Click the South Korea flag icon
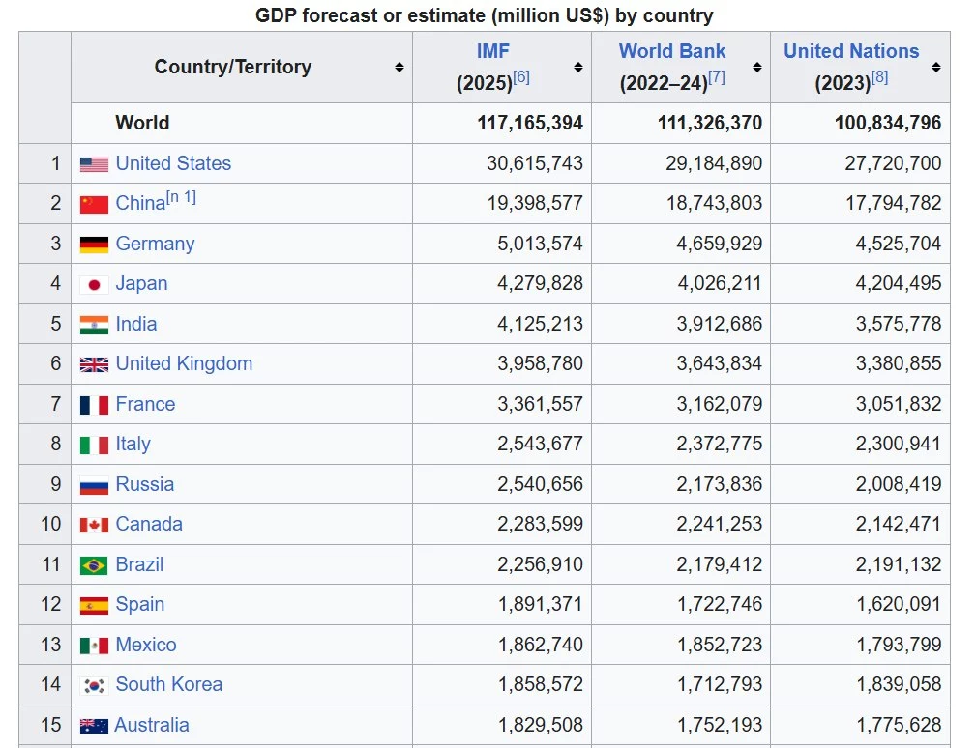The width and height of the screenshot is (976, 748). 94,685
